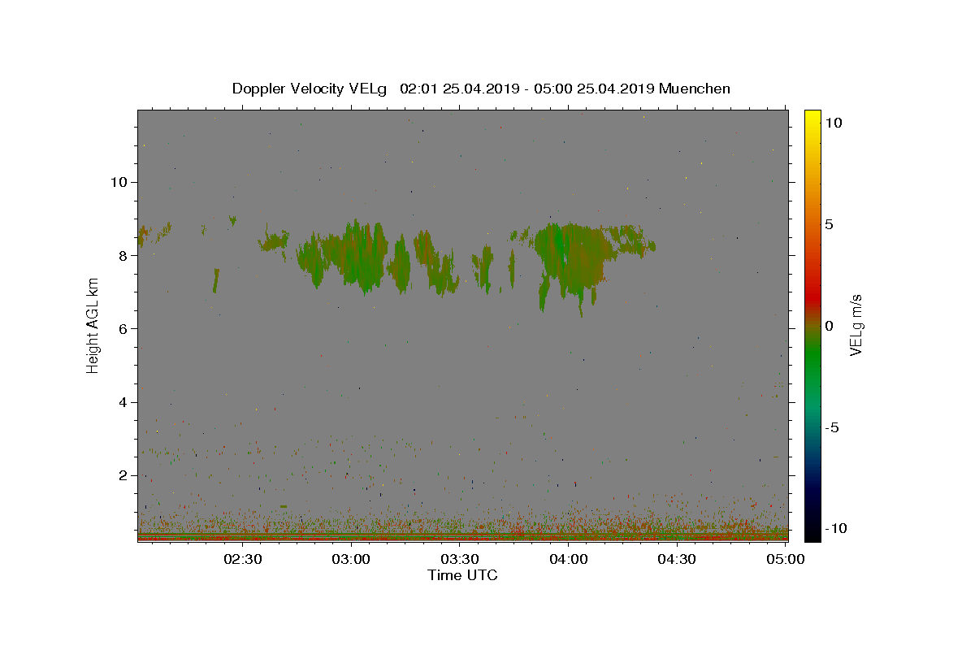Viewport: 975px width, 650px height.
Task: Click the 04:30 time tick label
Action: [677, 559]
